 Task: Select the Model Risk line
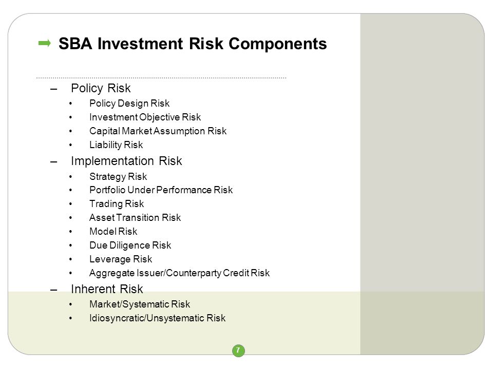pos(113,231)
